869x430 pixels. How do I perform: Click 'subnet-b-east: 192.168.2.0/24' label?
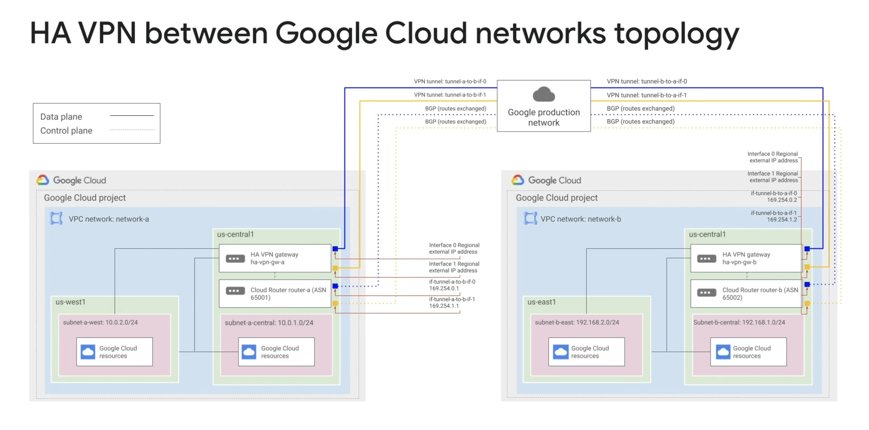point(577,322)
